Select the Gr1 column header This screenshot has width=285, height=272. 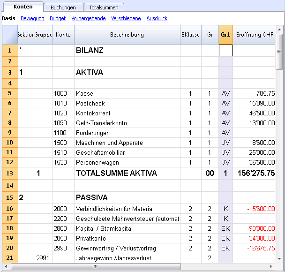click(x=225, y=35)
